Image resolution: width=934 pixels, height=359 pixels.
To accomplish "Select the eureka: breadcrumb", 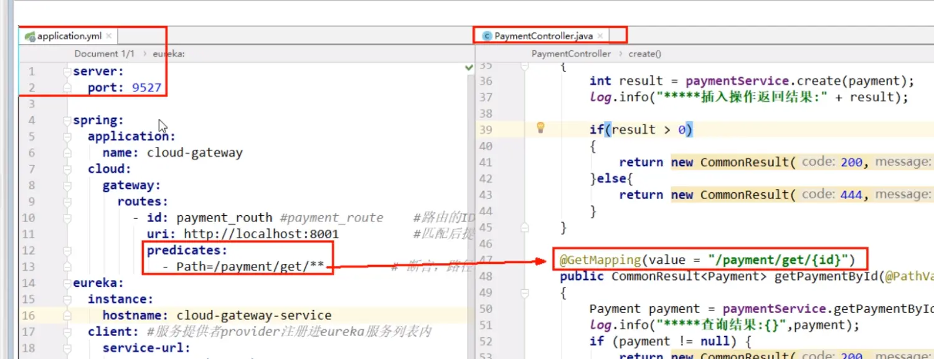I will [x=169, y=54].
